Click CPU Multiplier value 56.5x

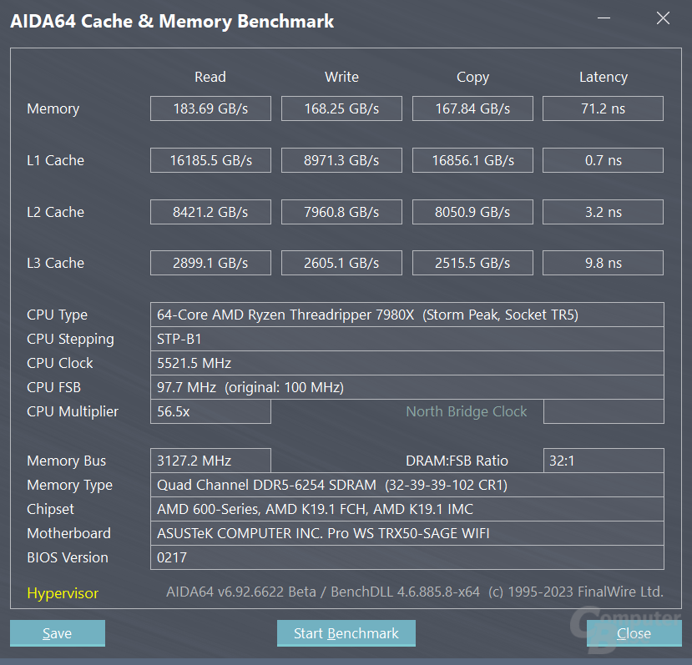(210, 411)
